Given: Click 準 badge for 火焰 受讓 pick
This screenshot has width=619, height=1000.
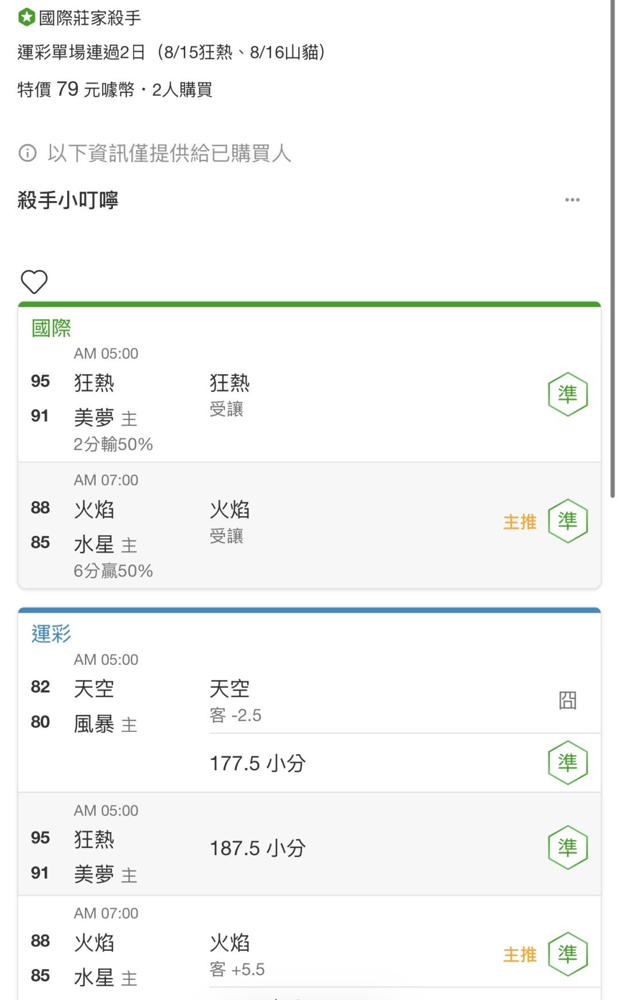Looking at the screenshot, I should point(567,521).
